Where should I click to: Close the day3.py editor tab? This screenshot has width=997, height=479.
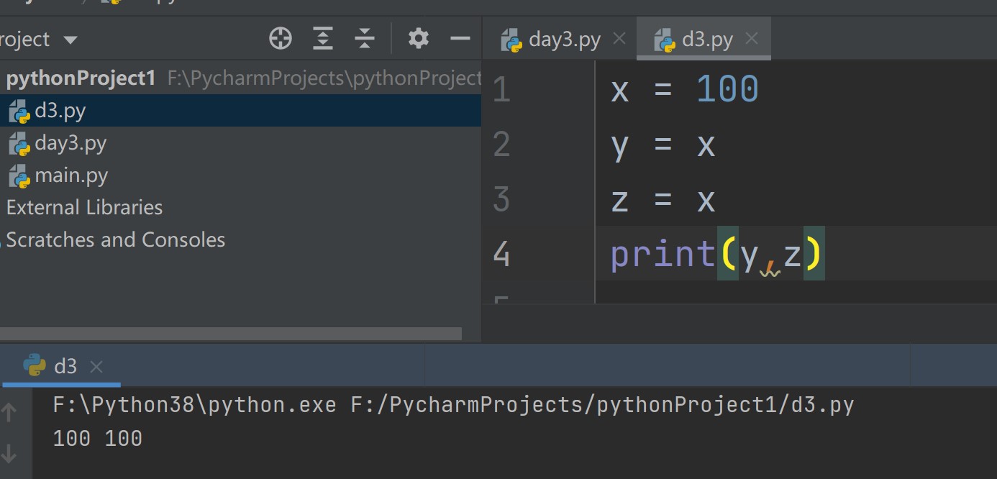click(619, 39)
